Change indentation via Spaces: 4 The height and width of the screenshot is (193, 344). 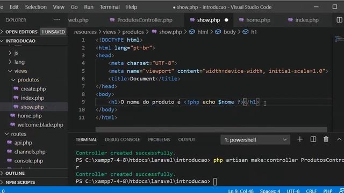[270, 191]
